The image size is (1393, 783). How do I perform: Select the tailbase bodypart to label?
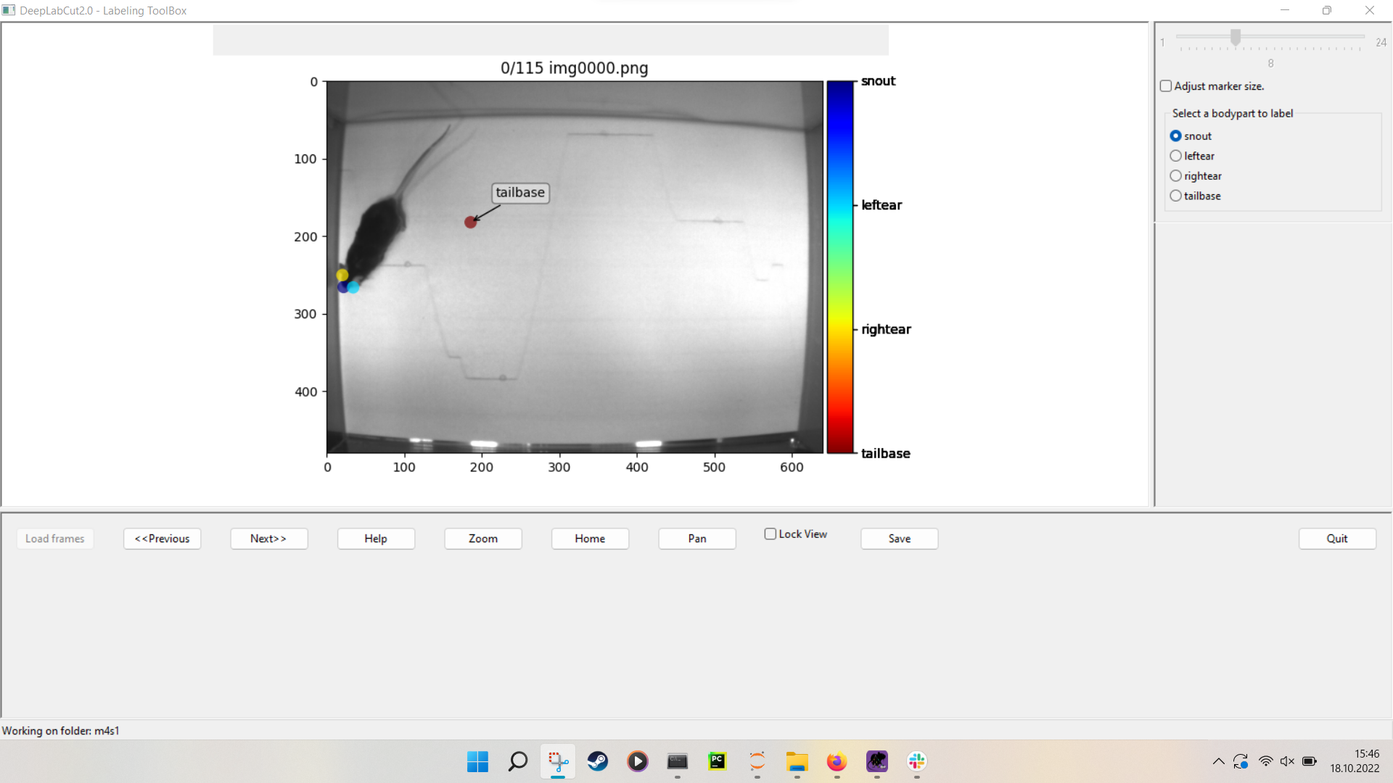[x=1176, y=196]
